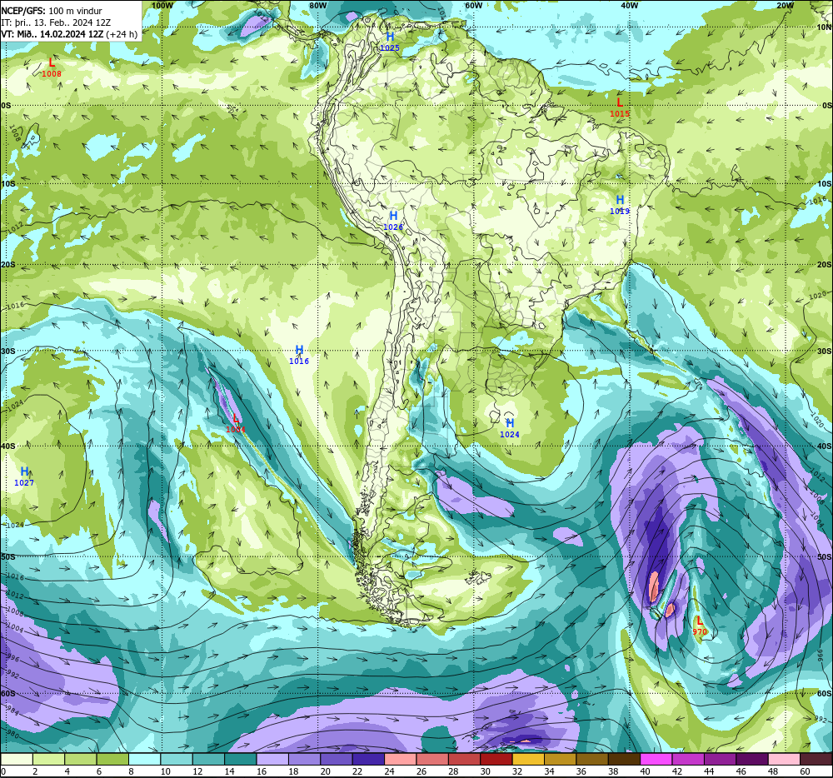Pick the lavender 16–18 legend swatch
This screenshot has height=778, width=833.
tap(272, 759)
